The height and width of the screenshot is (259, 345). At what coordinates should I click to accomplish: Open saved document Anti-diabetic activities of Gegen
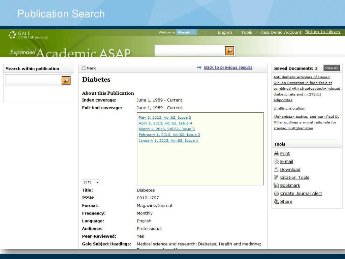click(307, 89)
